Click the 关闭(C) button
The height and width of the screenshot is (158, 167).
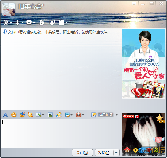(82, 153)
